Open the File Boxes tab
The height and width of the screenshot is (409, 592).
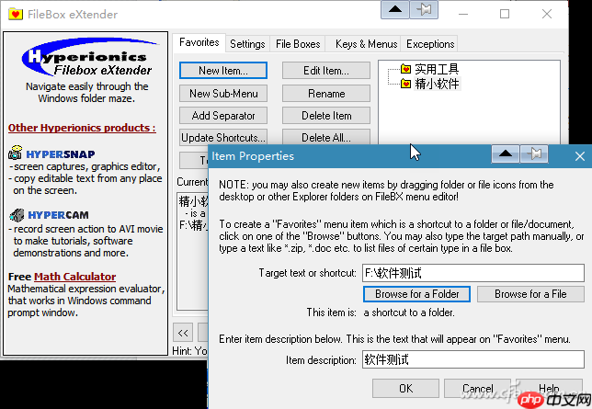pyautogui.click(x=298, y=44)
